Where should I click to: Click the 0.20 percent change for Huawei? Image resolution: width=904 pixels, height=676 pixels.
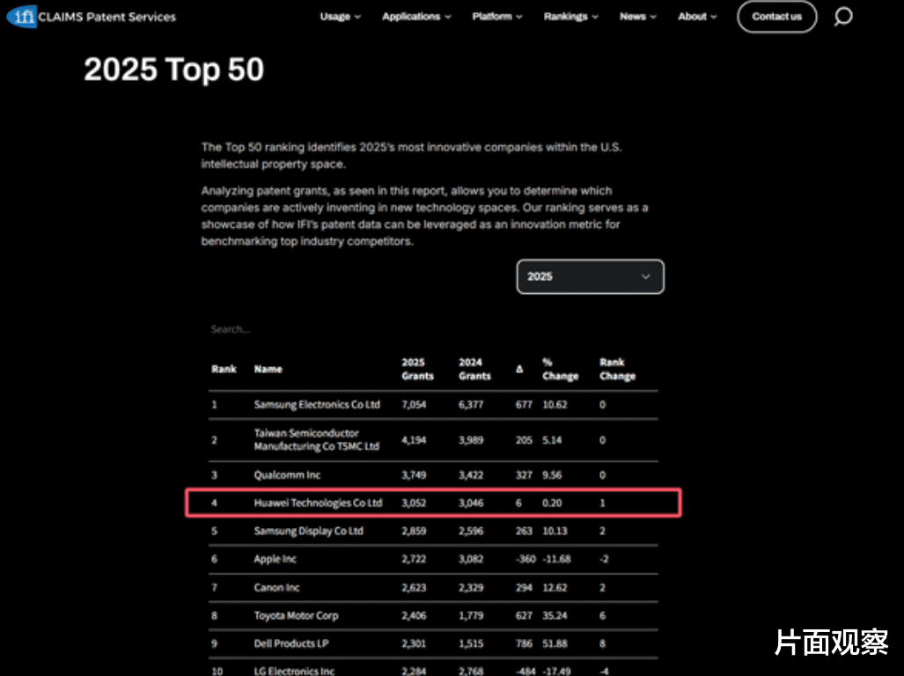tap(552, 503)
